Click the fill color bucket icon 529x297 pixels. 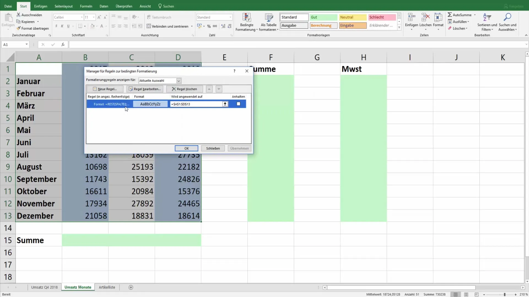tap(93, 26)
